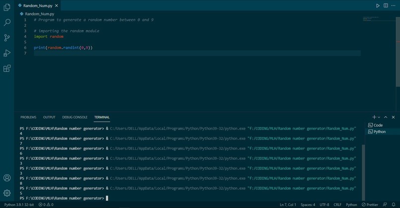
Task: Open More Actions ellipsis in editor
Action: [x=393, y=5]
